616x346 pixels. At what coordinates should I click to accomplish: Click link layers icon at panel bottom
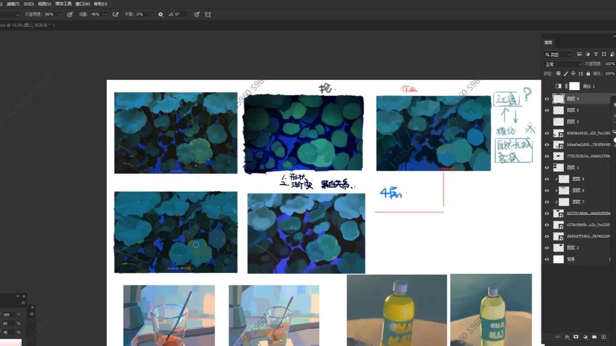click(558, 337)
